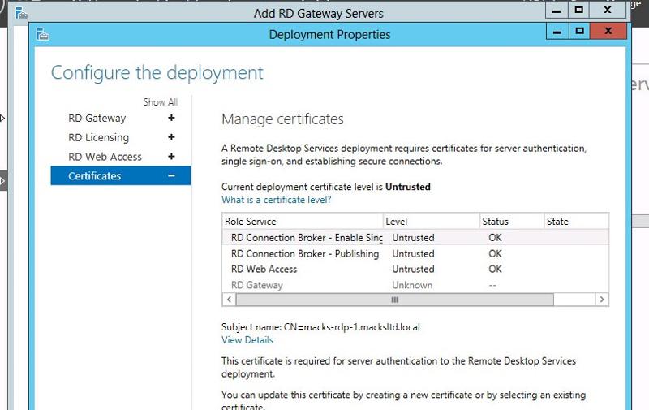
Task: Open the RD Web Access settings page
Action: point(105,157)
